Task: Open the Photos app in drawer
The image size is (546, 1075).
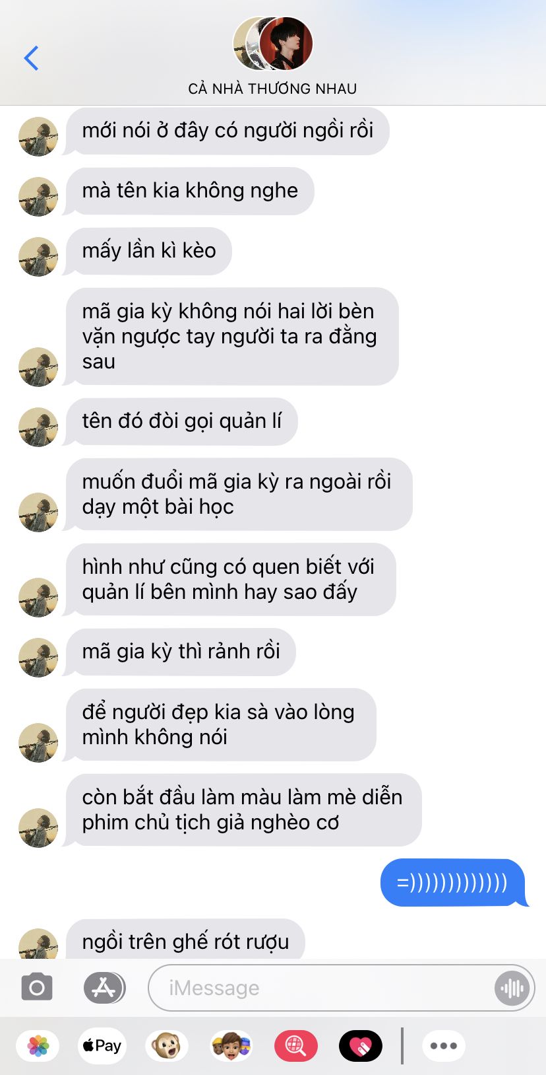Action: click(38, 1046)
